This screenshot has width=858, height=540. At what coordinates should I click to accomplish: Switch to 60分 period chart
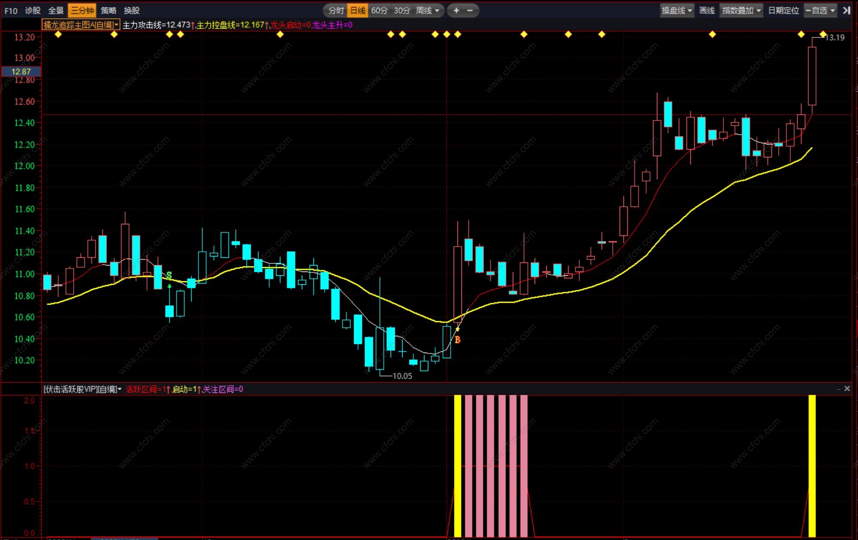pyautogui.click(x=379, y=11)
